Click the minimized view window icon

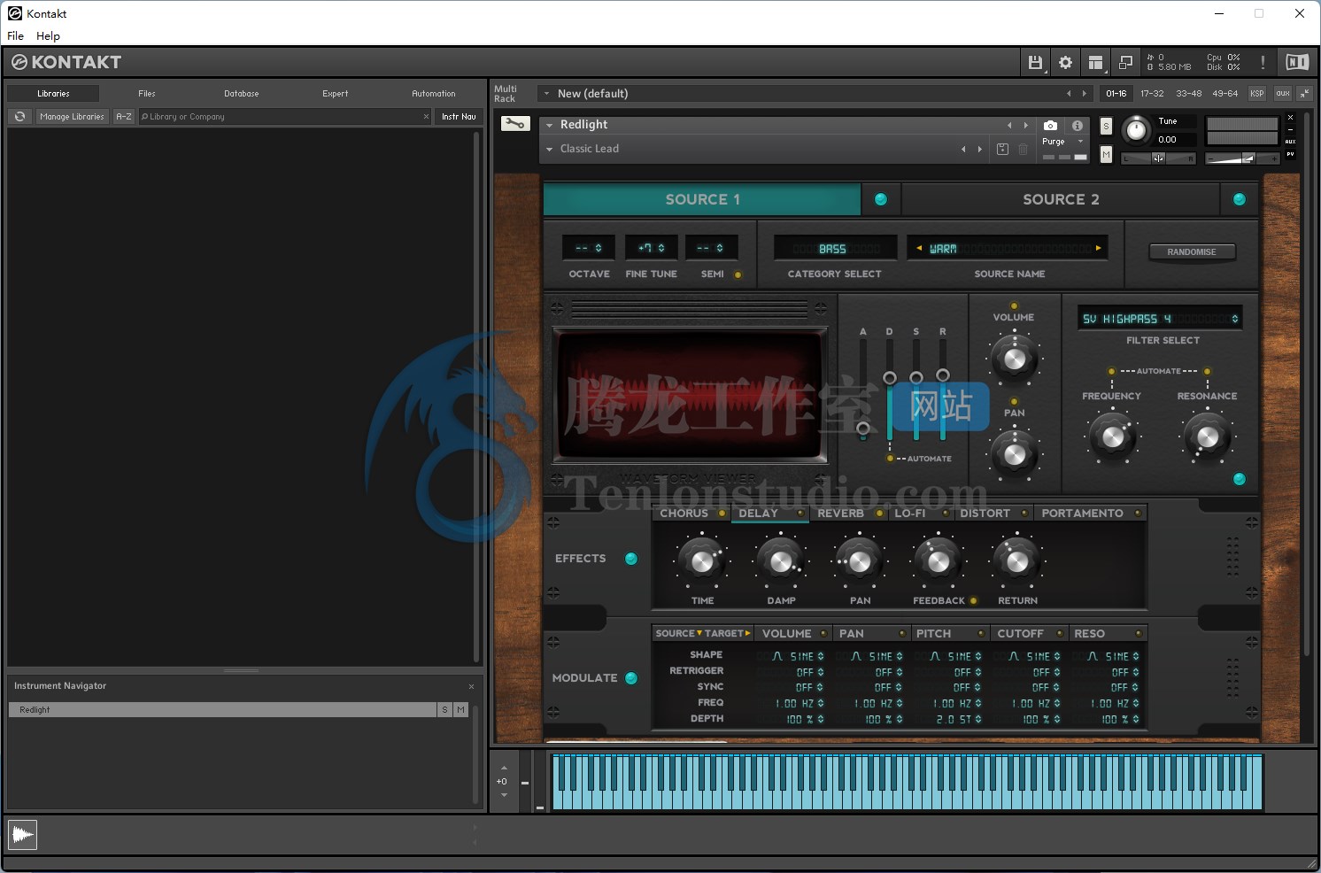click(1125, 62)
